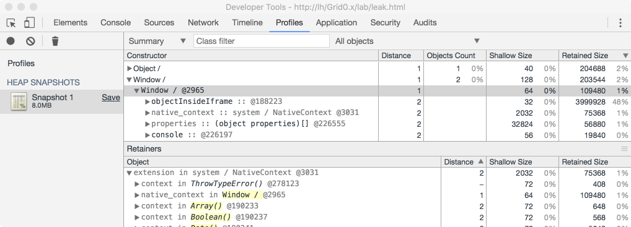Image resolution: width=631 pixels, height=227 pixels.
Task: Click the macOS window zoom button
Action: pos(33,7)
